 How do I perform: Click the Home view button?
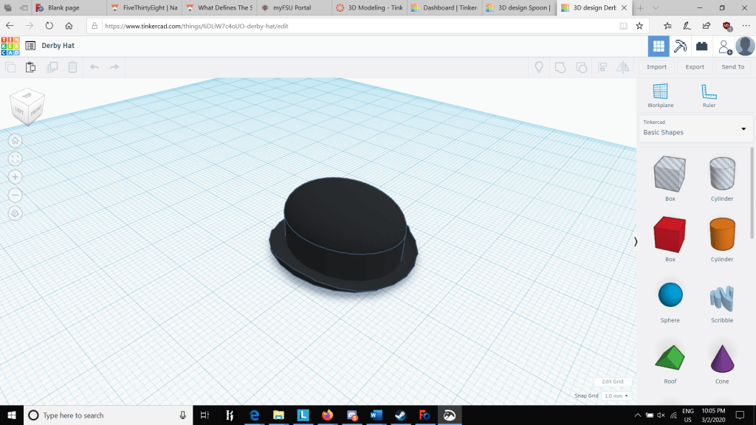tap(16, 141)
